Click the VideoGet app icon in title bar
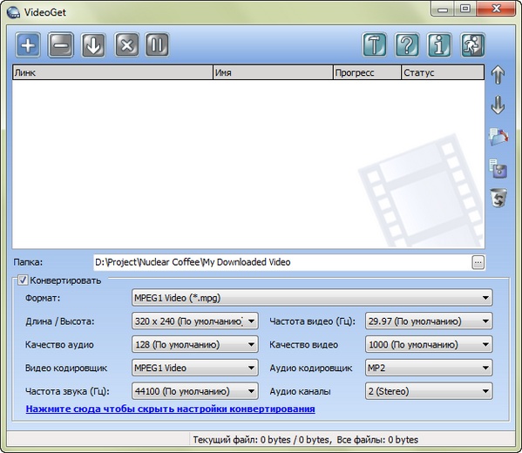 [x=13, y=12]
